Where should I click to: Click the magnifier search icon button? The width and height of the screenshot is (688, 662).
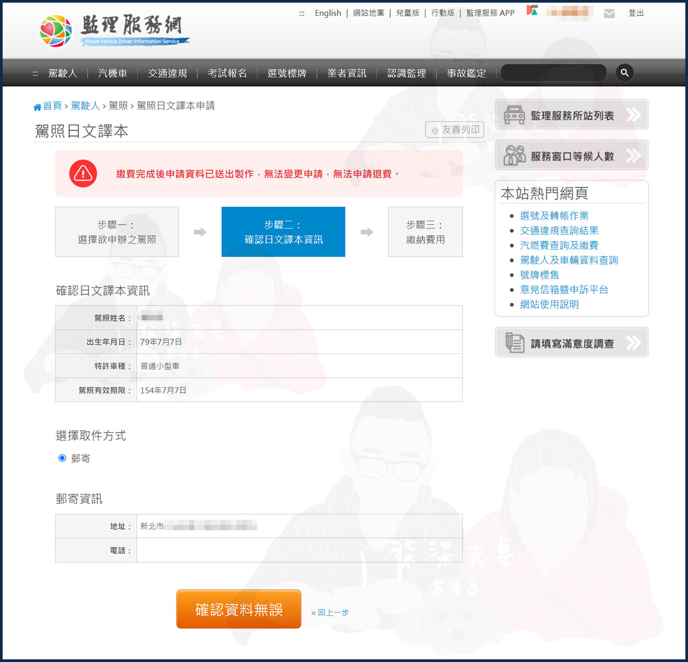click(624, 72)
